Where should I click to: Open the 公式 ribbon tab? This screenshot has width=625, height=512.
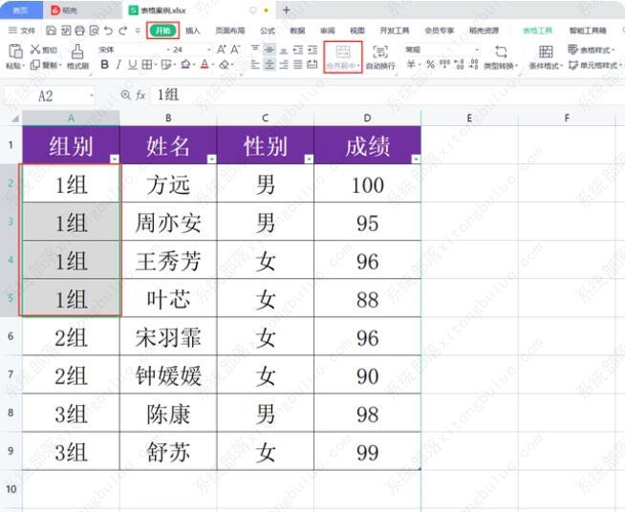pos(268,31)
